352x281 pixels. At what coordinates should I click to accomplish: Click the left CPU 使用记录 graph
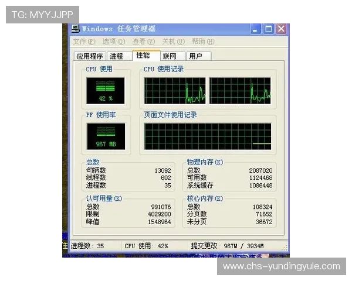tap(175, 90)
